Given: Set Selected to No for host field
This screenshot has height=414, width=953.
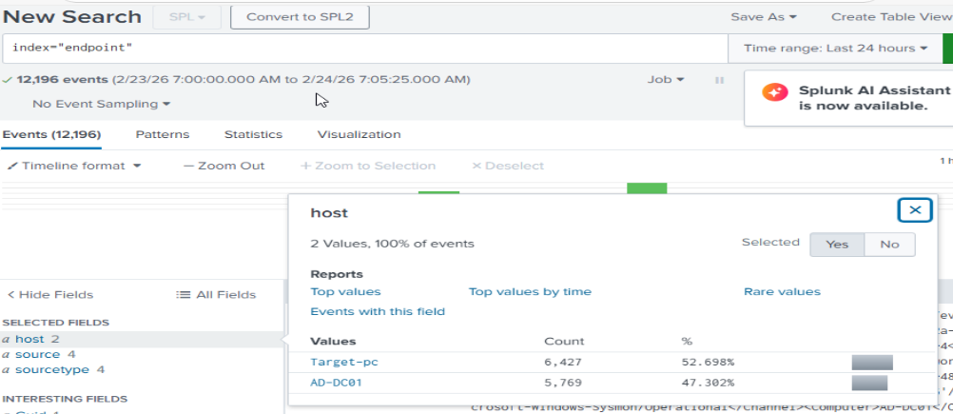Looking at the screenshot, I should click(x=889, y=245).
